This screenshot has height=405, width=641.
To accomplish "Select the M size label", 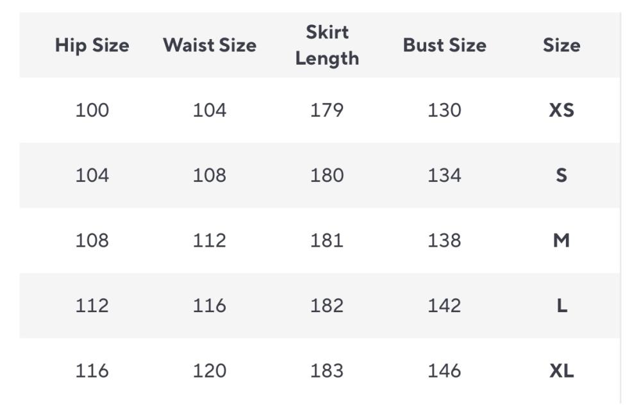I will pyautogui.click(x=562, y=240).
